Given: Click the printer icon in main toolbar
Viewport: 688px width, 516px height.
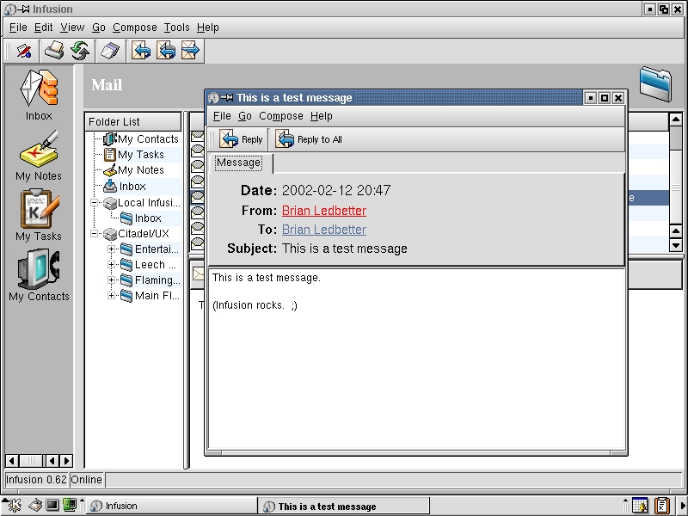Looking at the screenshot, I should tap(54, 51).
